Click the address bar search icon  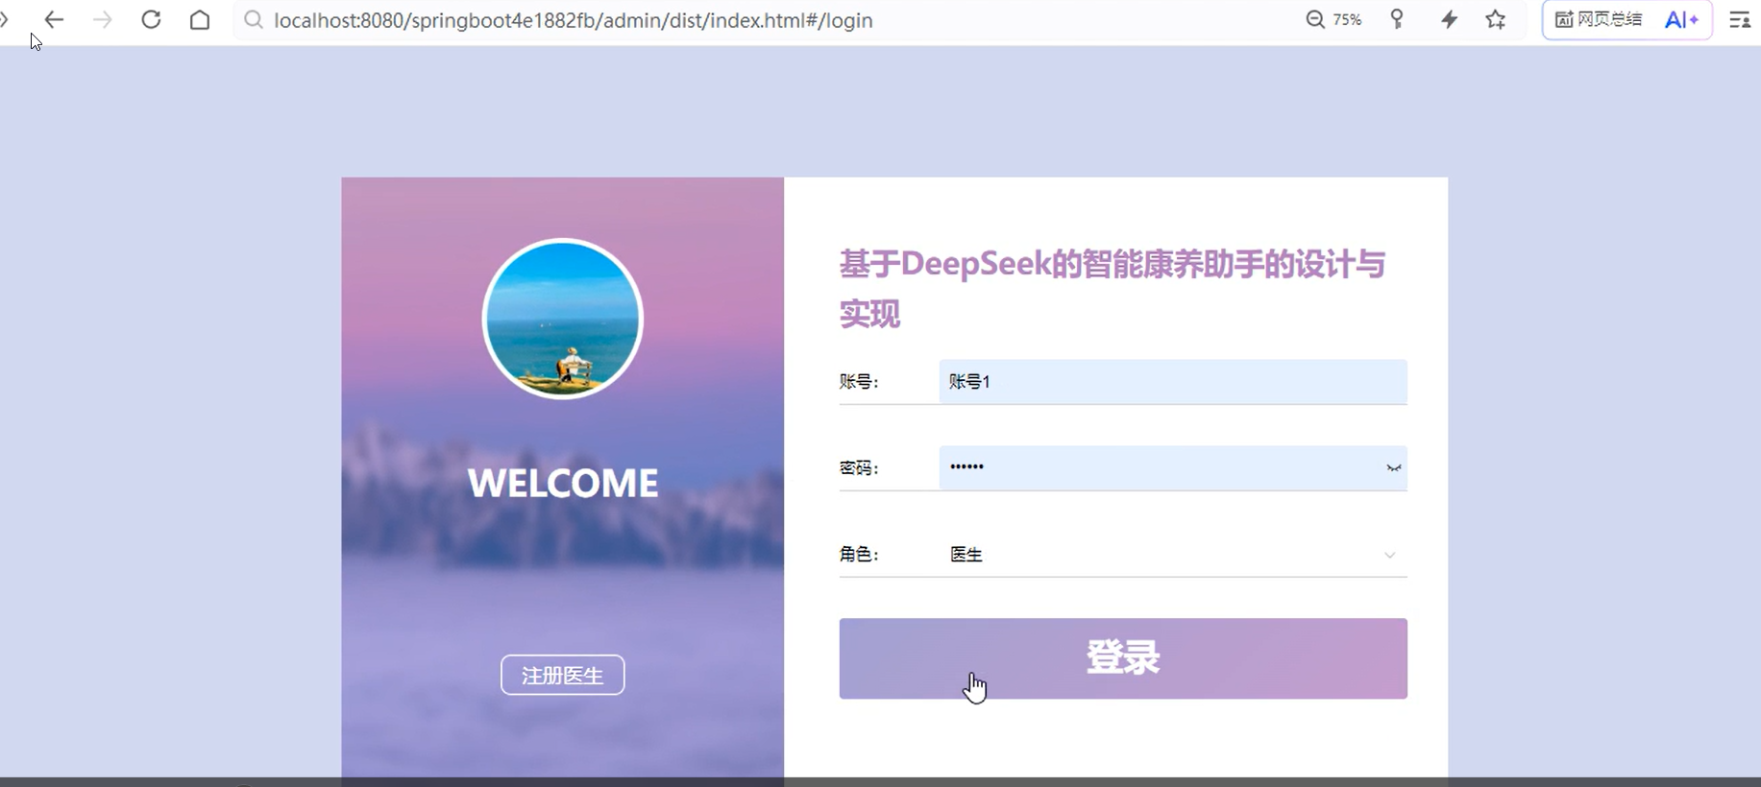254,19
